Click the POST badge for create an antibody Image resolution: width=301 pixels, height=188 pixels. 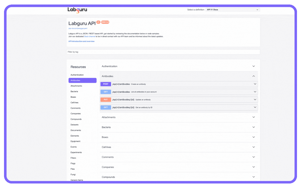point(106,84)
